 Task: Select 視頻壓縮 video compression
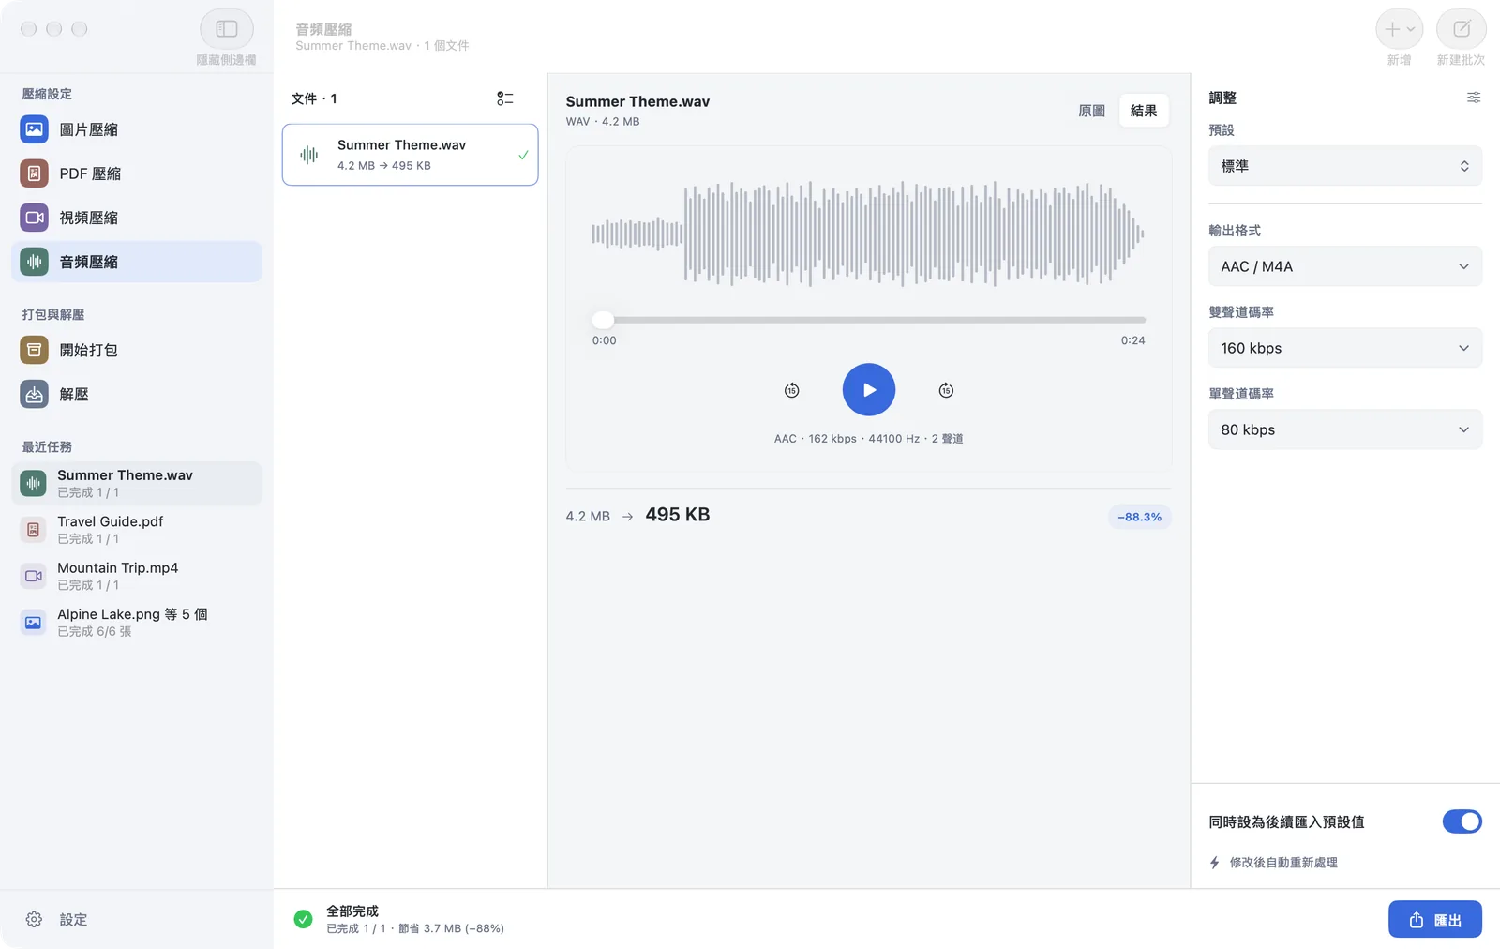point(137,218)
